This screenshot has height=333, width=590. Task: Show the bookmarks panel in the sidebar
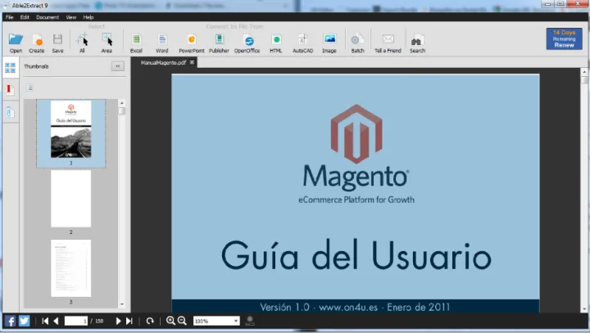click(11, 88)
